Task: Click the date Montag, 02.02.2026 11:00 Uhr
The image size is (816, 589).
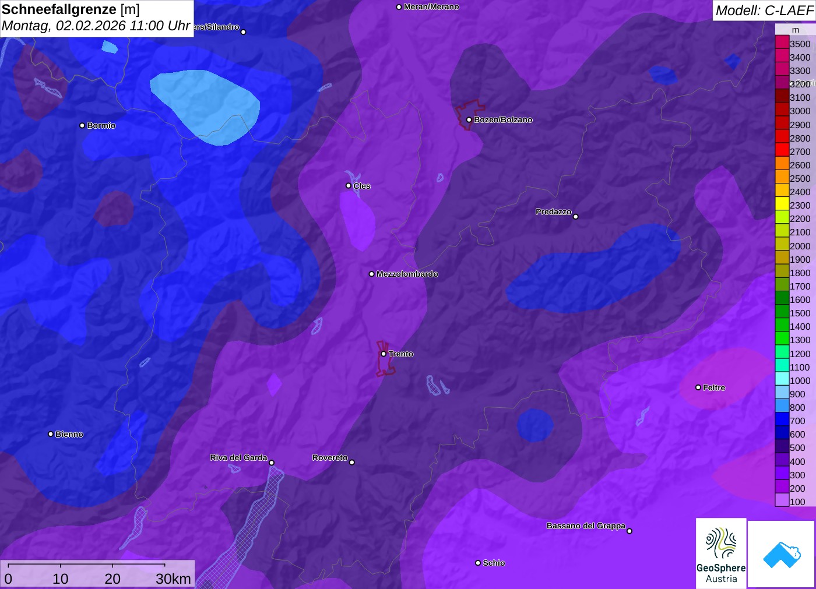Action: 96,26
